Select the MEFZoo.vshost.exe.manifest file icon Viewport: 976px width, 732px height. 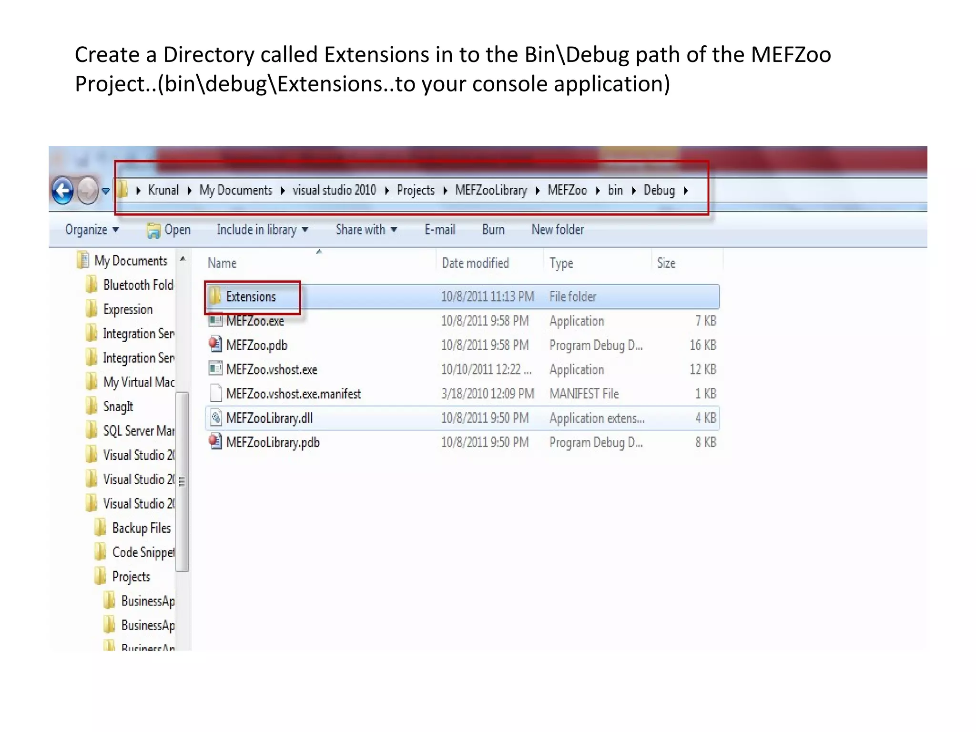tap(216, 394)
